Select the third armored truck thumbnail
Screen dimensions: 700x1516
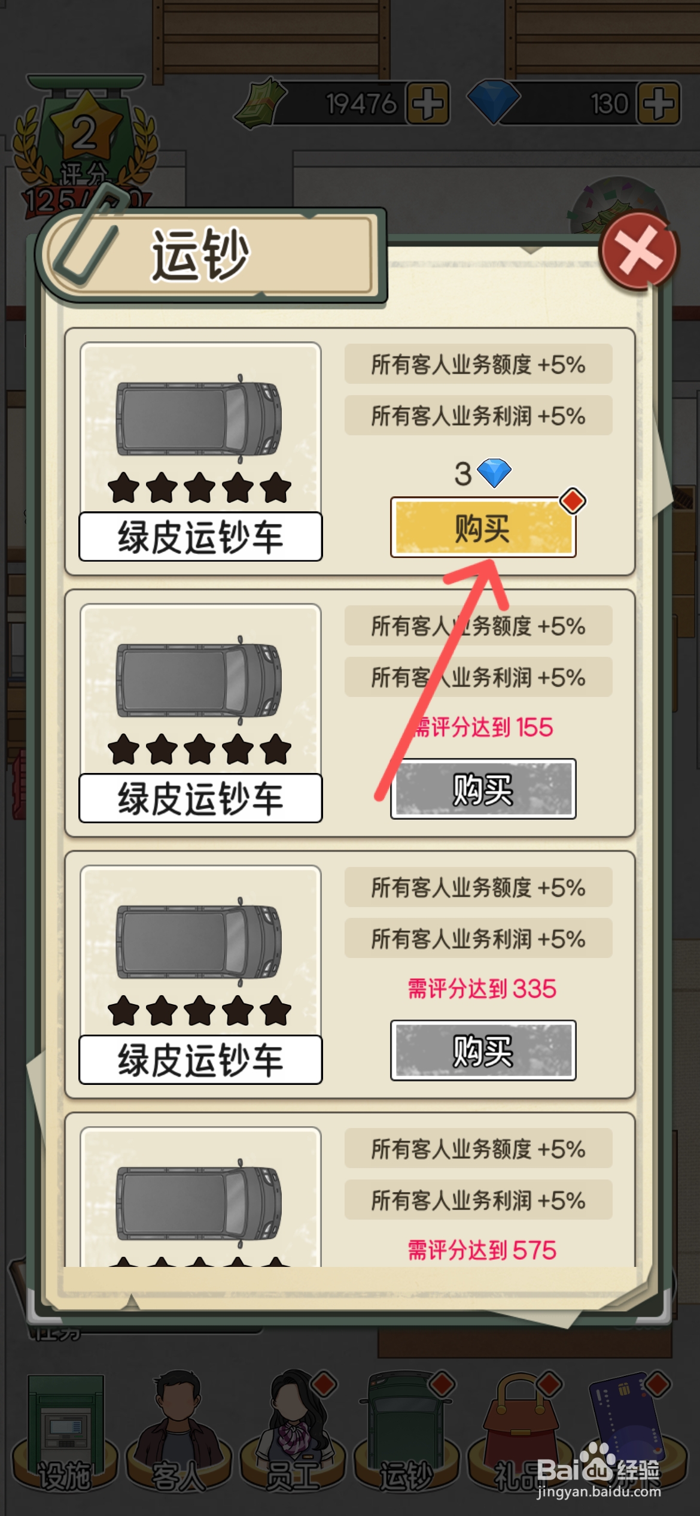(x=200, y=975)
